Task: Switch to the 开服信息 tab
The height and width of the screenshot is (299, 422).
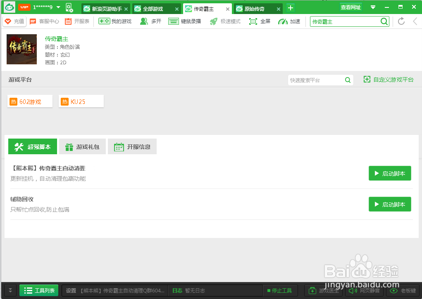Action: click(132, 147)
